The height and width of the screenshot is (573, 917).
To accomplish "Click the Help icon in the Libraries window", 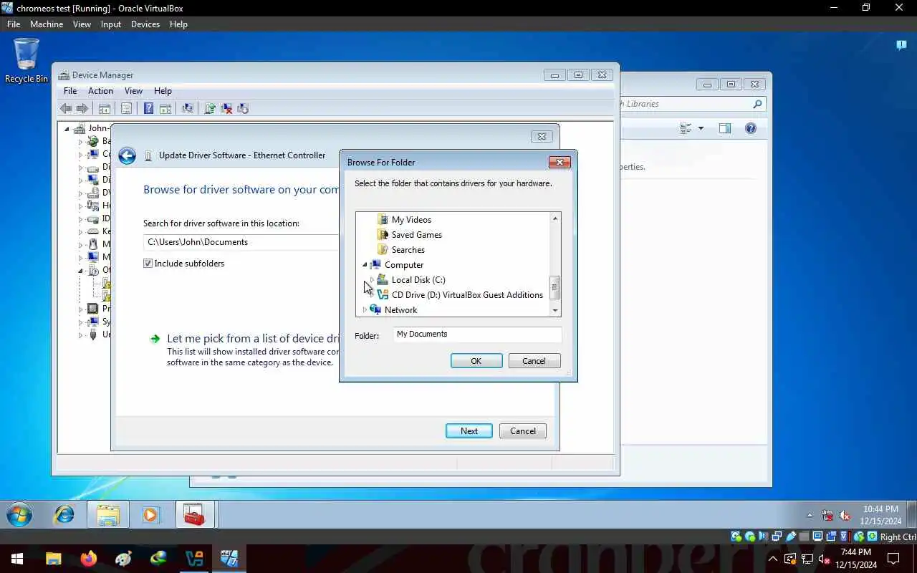I will (x=751, y=128).
